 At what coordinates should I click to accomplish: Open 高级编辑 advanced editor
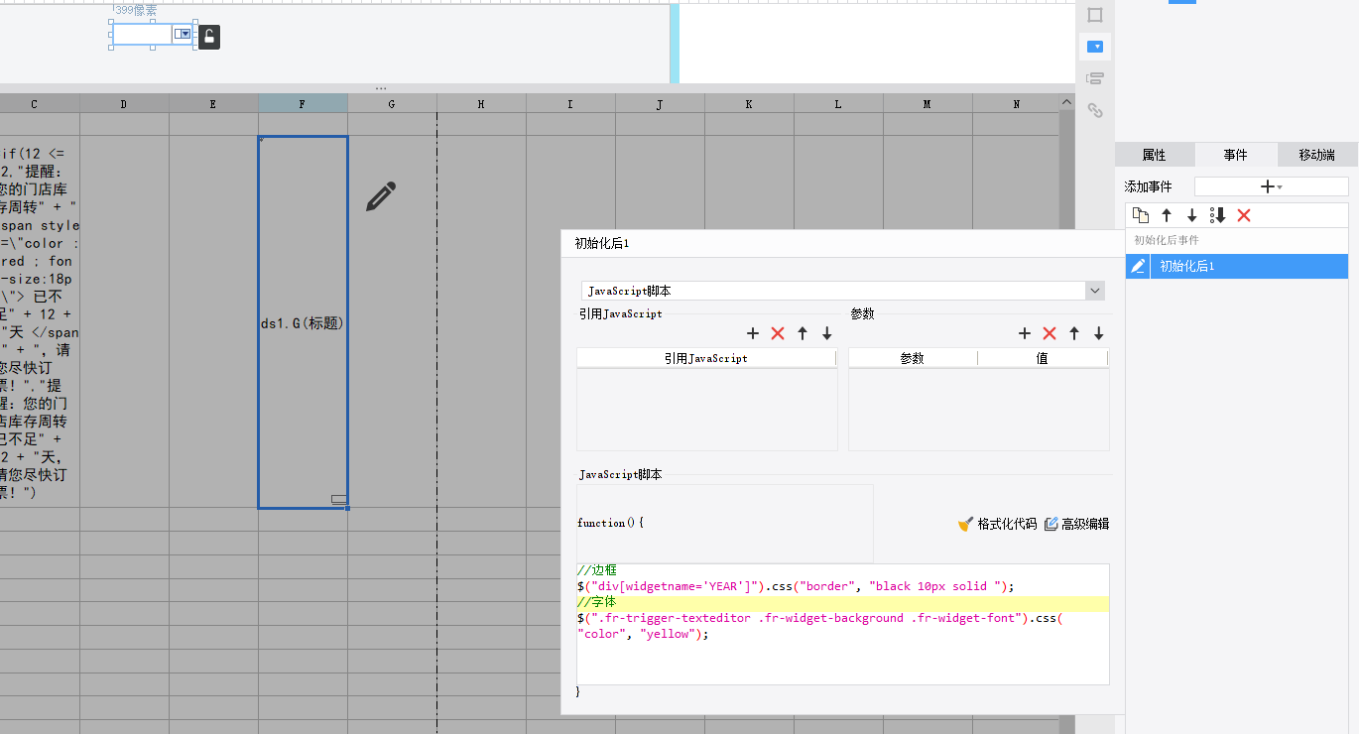tap(1076, 524)
